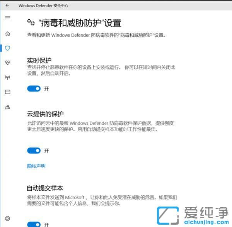This screenshot has height=227, width=232.
Task: Click Windows Defender 安全中心 window title
Action: coord(43,6)
